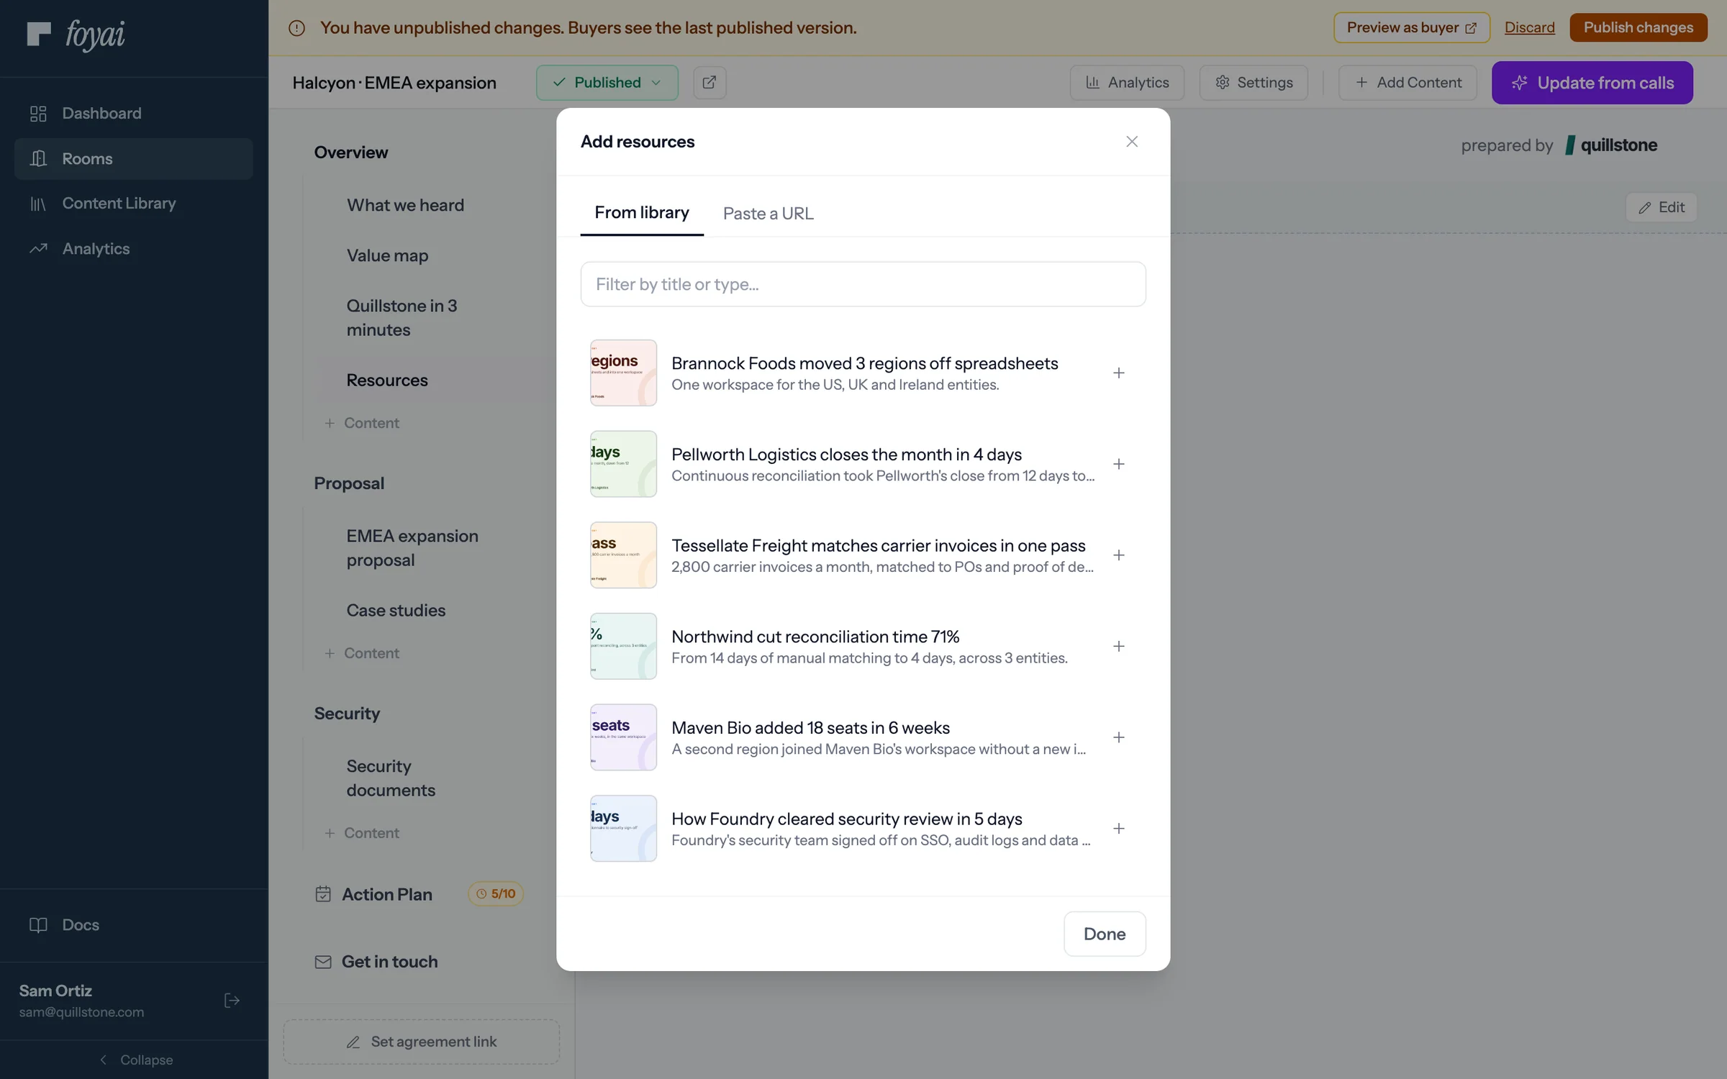Open Dashboard from the sidebar
This screenshot has width=1727, height=1079.
click(x=133, y=114)
